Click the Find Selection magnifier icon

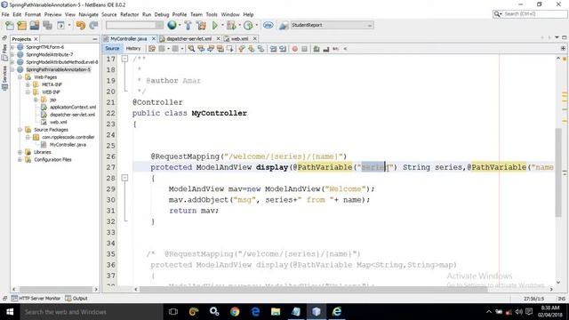pyautogui.click(x=191, y=49)
